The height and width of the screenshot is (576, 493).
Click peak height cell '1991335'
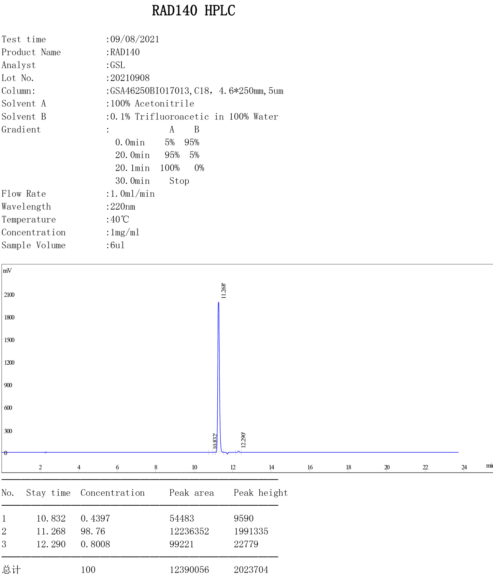(x=251, y=531)
